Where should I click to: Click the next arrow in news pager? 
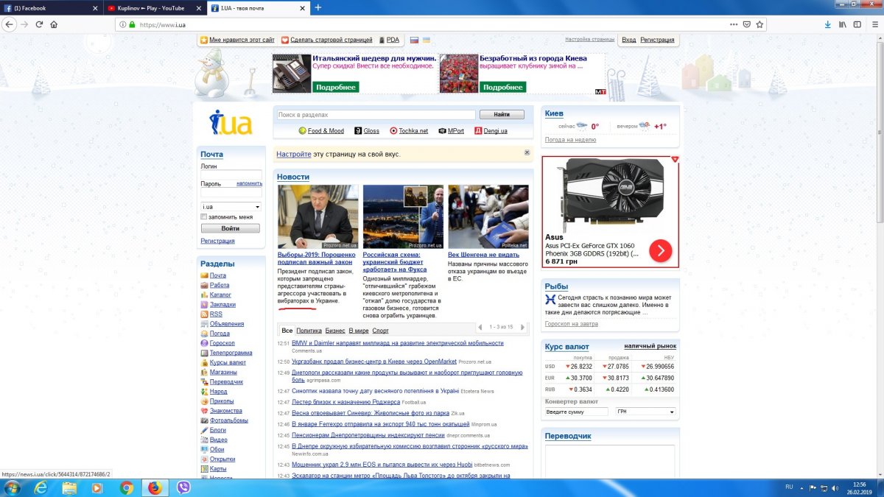pyautogui.click(x=522, y=327)
